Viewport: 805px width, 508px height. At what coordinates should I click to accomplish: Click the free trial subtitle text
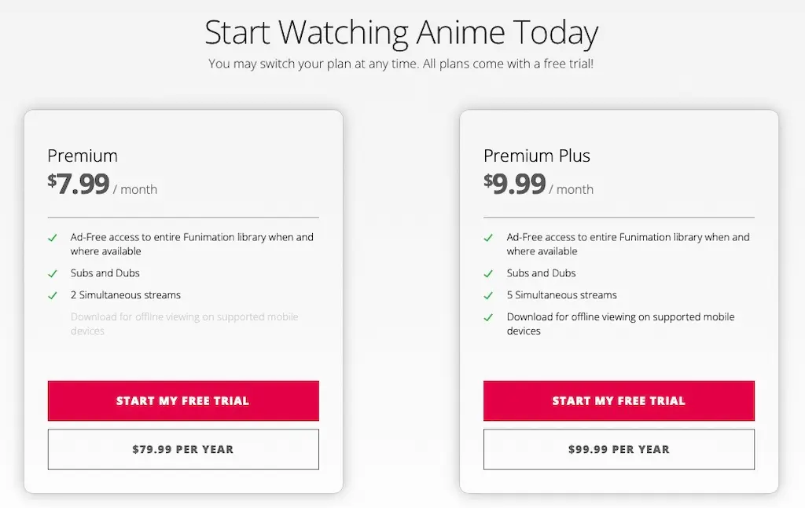[x=401, y=64]
